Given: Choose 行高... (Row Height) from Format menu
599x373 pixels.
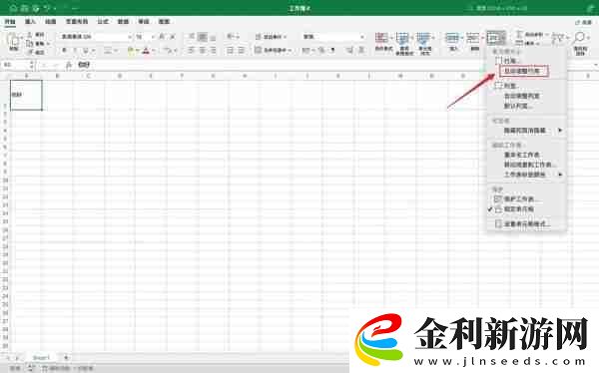Looking at the screenshot, I should tap(526, 61).
